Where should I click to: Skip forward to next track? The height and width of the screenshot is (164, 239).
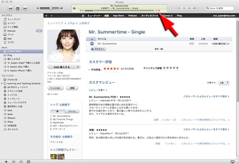[x=25, y=8]
